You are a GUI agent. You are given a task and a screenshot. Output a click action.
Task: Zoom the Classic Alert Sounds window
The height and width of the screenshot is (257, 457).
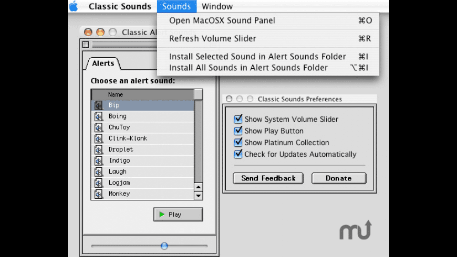pyautogui.click(x=112, y=32)
